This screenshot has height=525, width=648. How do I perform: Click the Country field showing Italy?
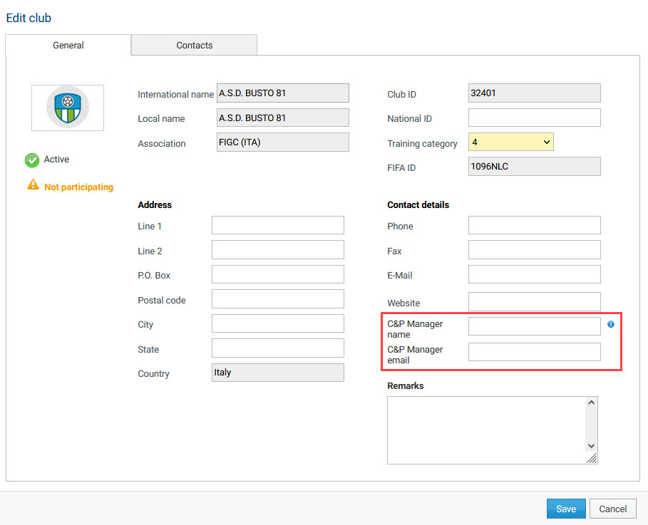(x=278, y=373)
